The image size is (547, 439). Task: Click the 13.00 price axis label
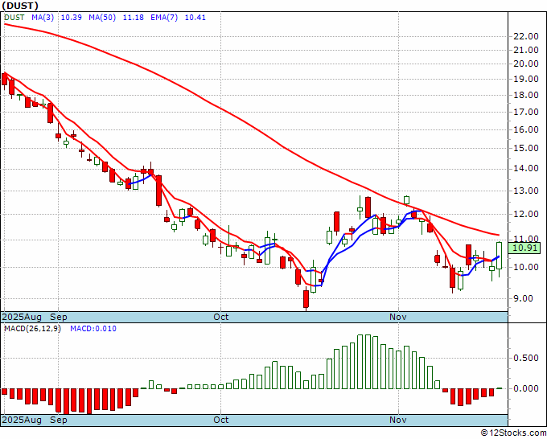pos(526,191)
